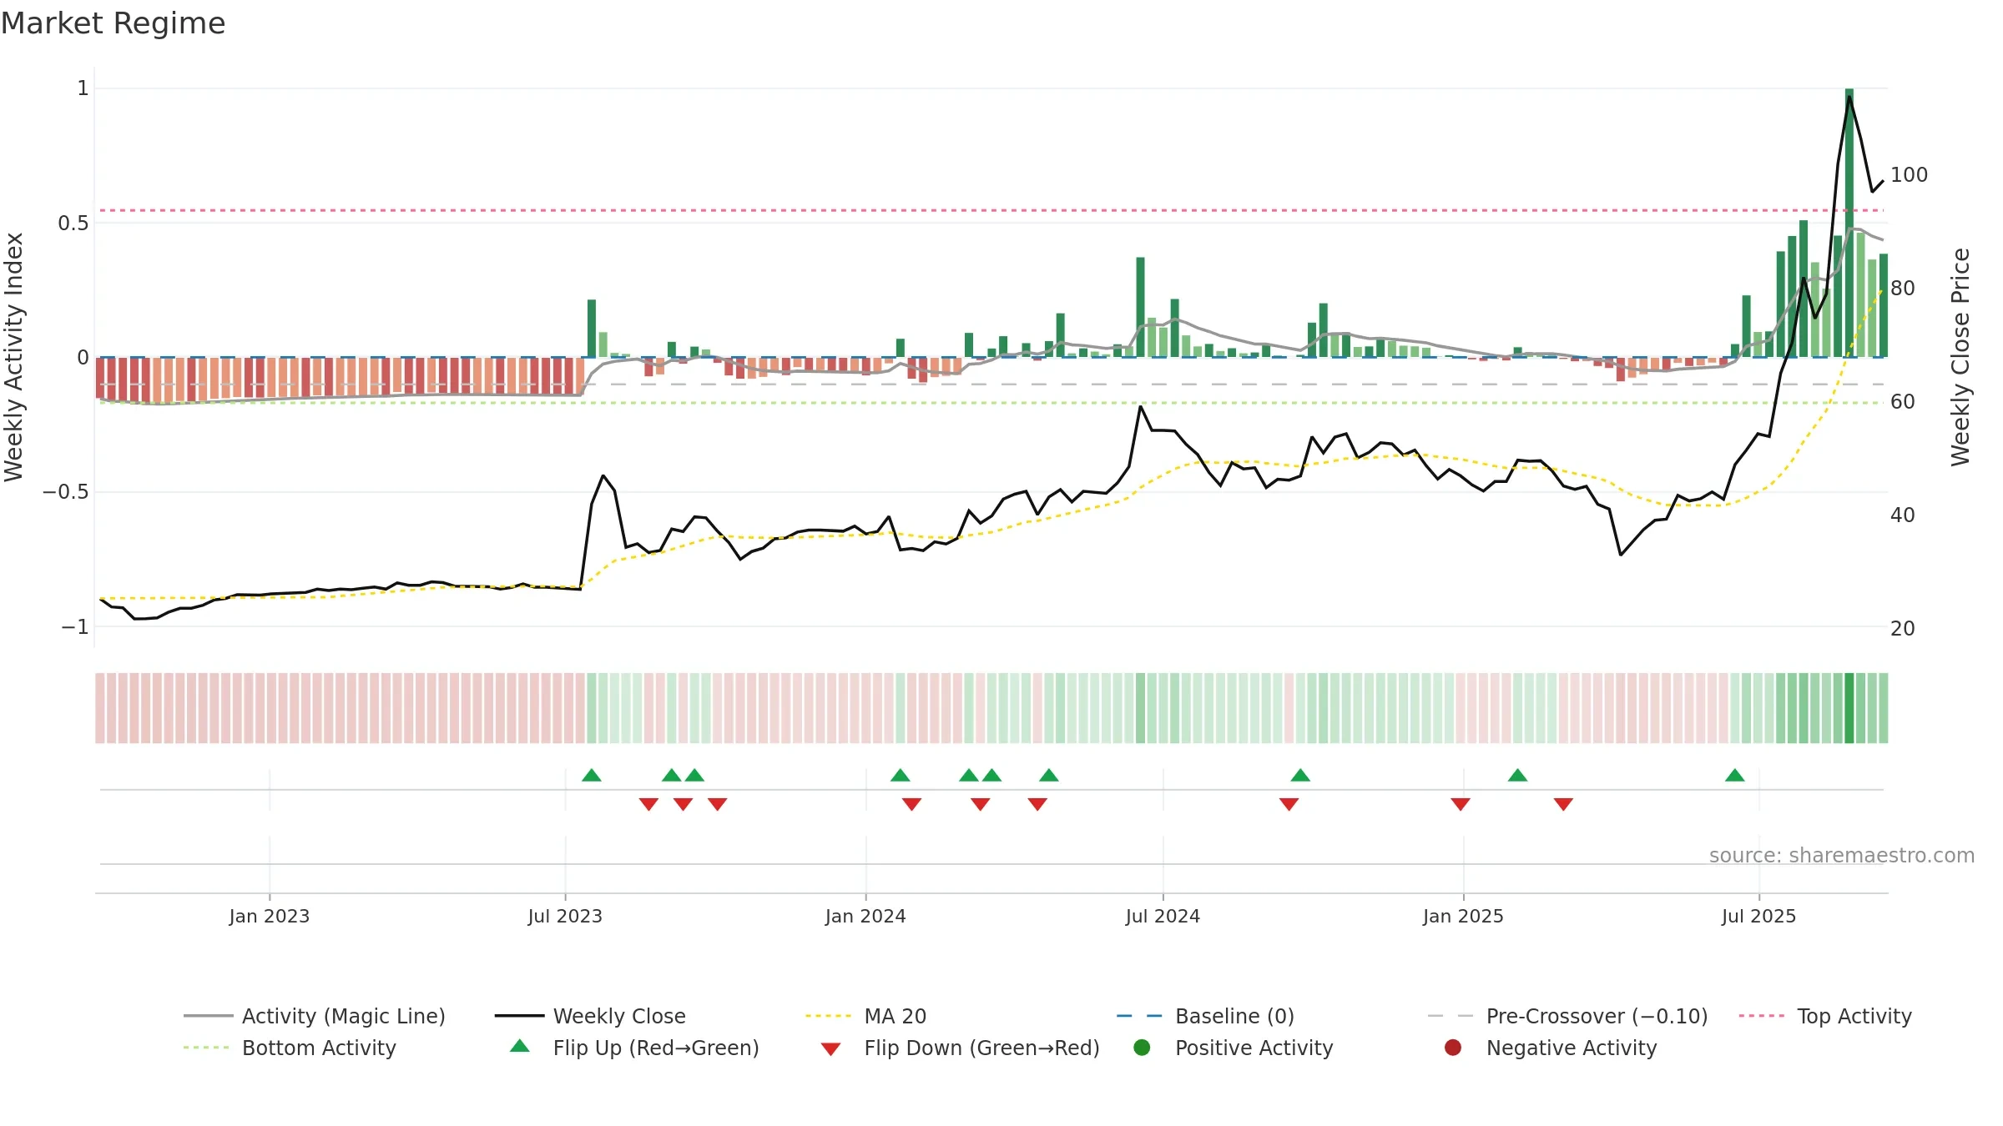Image resolution: width=2003 pixels, height=1126 pixels.
Task: Click the Jul 2024 x-axis label
Action: pyautogui.click(x=1163, y=916)
